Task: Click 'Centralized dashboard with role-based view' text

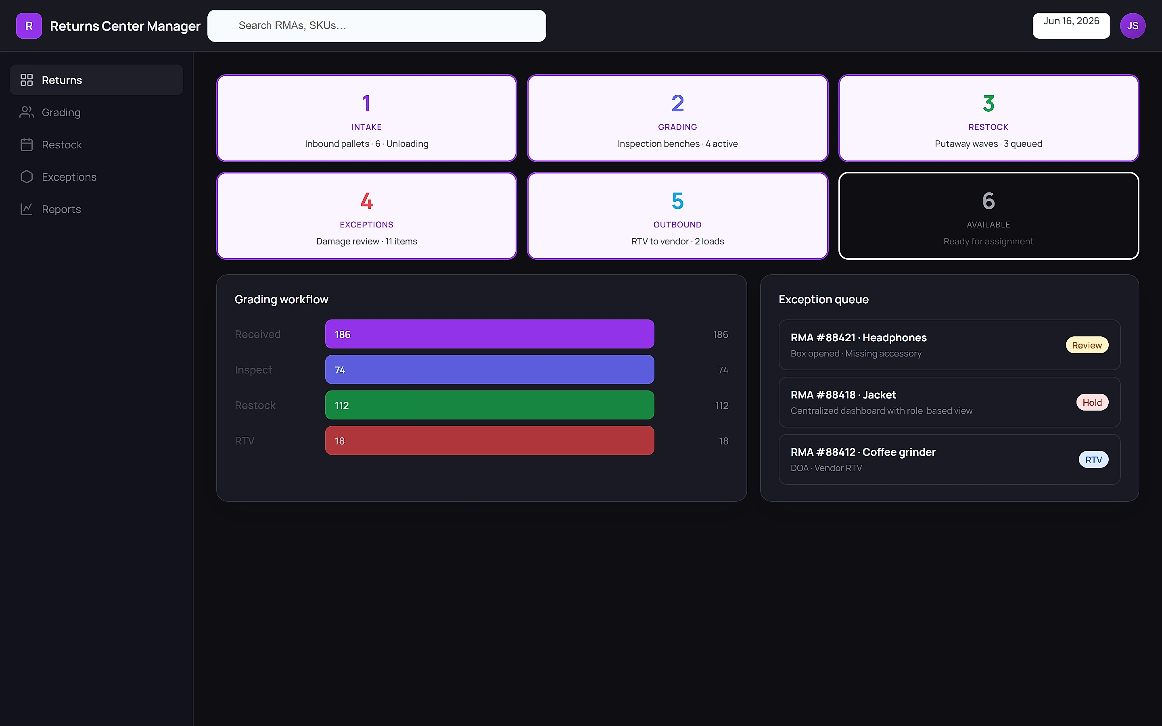Action: click(x=881, y=411)
